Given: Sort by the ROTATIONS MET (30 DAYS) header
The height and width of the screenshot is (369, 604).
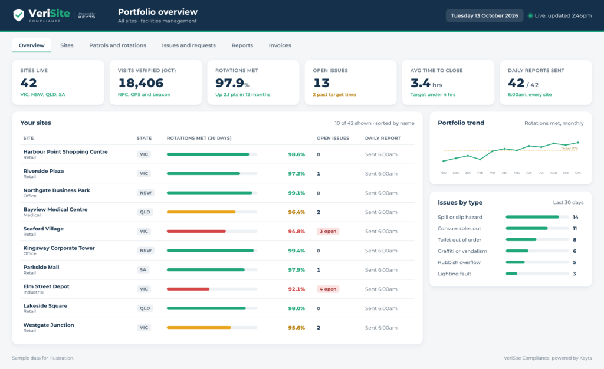Looking at the screenshot, I should 199,138.
